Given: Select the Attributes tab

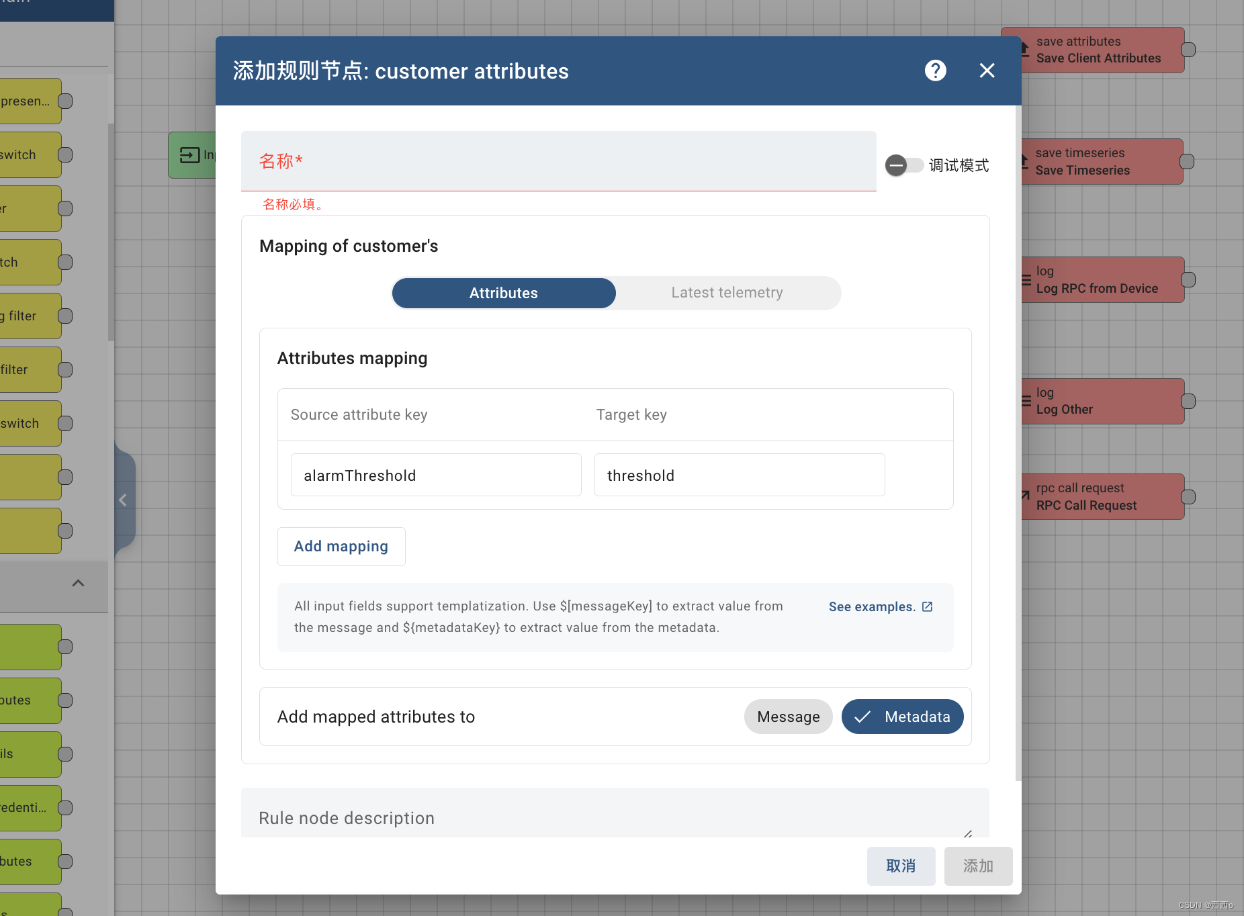Looking at the screenshot, I should point(503,293).
